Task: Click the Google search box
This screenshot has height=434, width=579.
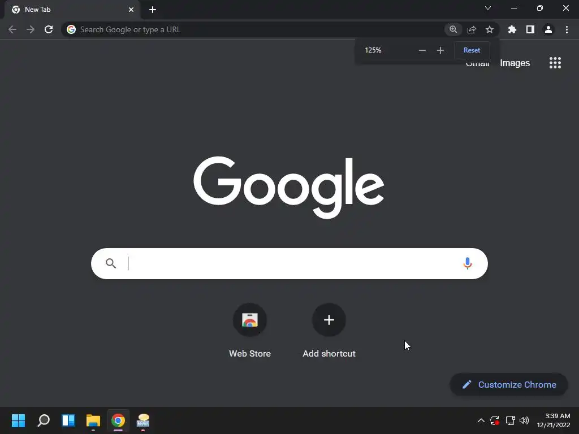Action: pos(289,263)
